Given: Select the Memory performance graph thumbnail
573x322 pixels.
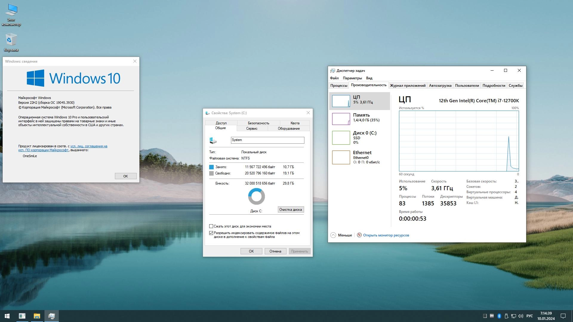Looking at the screenshot, I should 341,119.
